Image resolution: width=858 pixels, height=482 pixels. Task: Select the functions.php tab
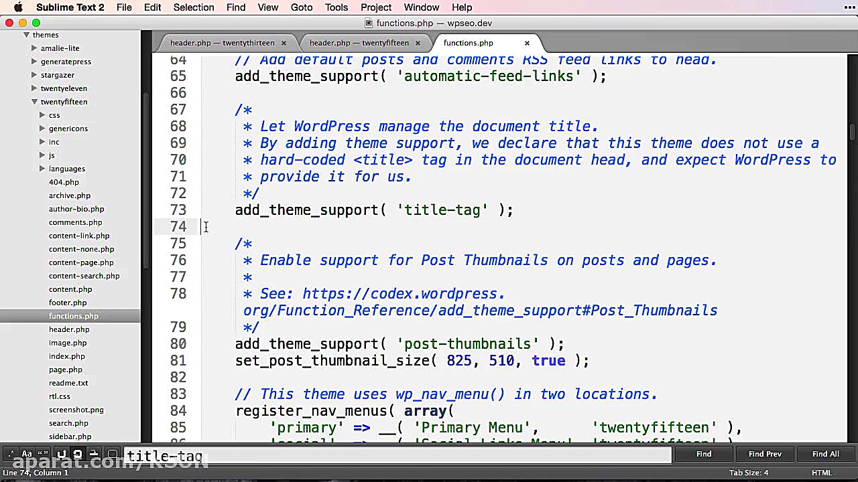(x=468, y=43)
